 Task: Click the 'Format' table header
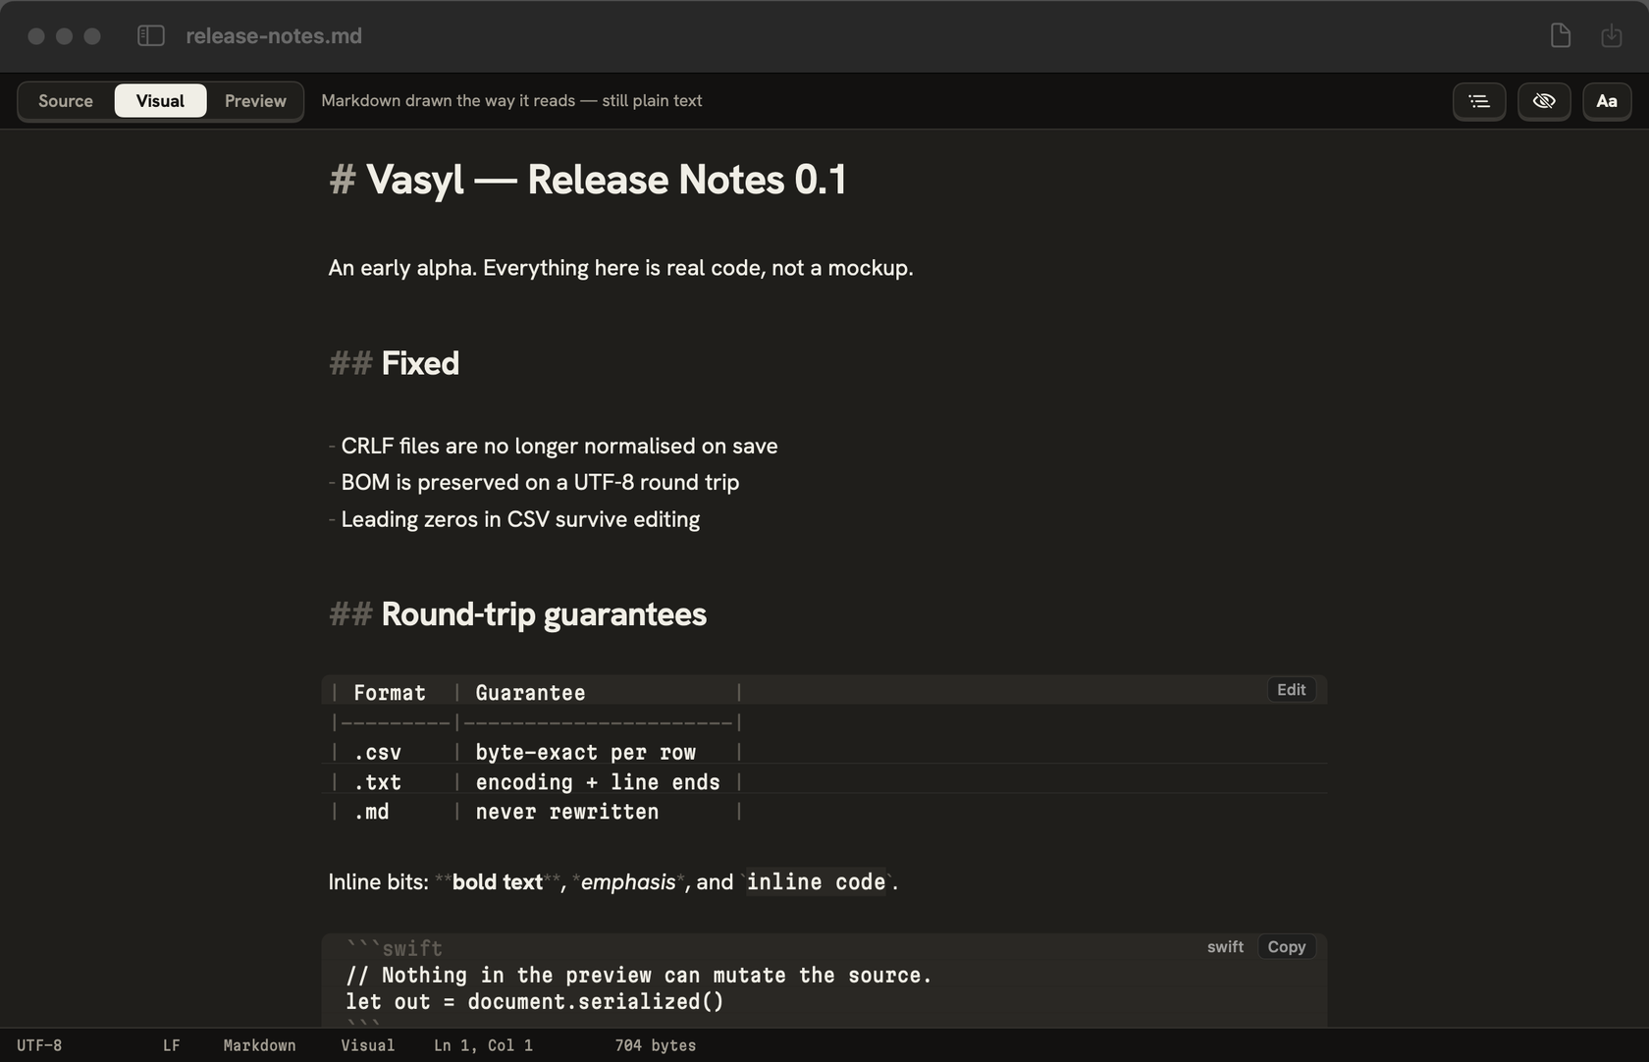coord(390,693)
